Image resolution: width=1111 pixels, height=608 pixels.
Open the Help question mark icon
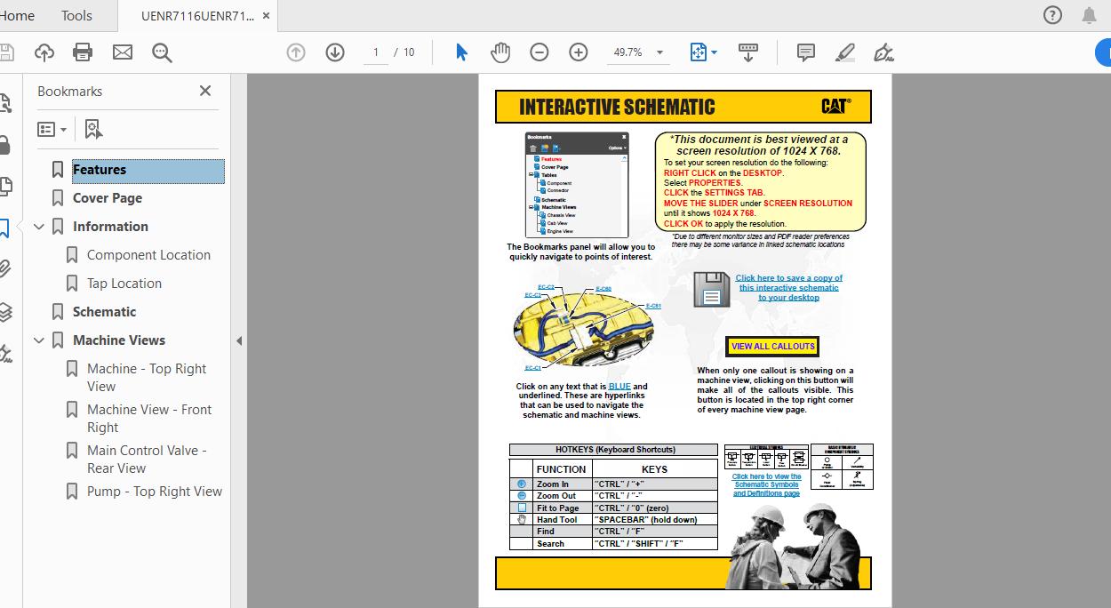[1052, 15]
